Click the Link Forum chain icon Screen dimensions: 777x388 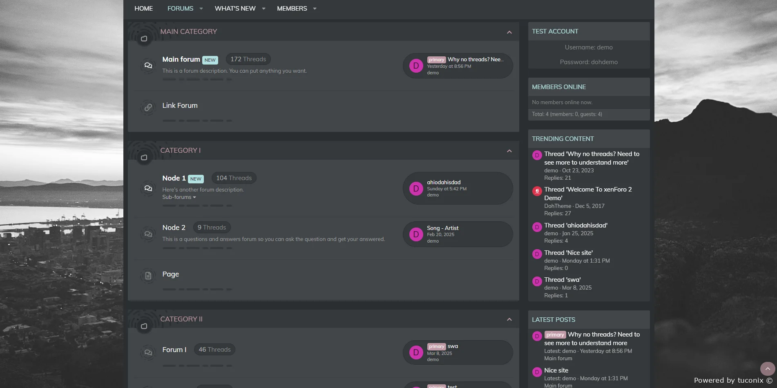(x=148, y=107)
